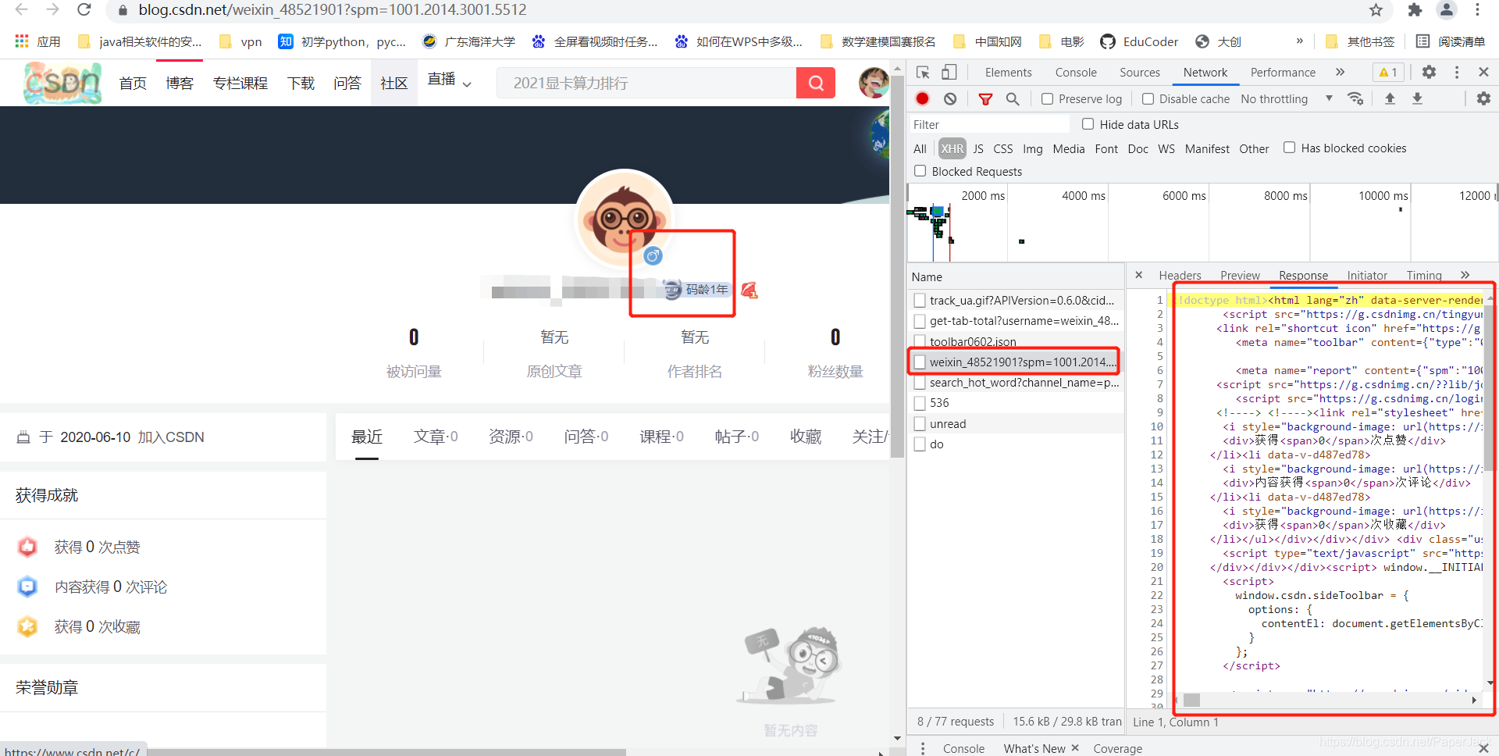The width and height of the screenshot is (1499, 756).
Task: Open DevTools drawer three-dot menu
Action: tap(923, 748)
